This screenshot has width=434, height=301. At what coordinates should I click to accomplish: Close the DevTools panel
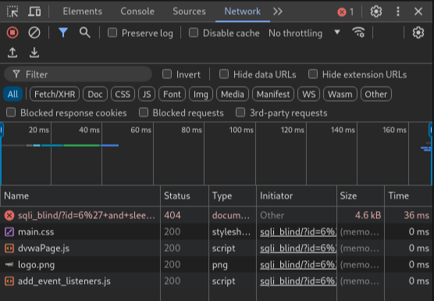418,12
